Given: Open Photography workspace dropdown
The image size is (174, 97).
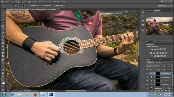Looking at the screenshot, I should point(165,6).
